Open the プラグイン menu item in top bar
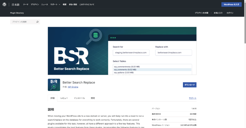 pos(35,5)
